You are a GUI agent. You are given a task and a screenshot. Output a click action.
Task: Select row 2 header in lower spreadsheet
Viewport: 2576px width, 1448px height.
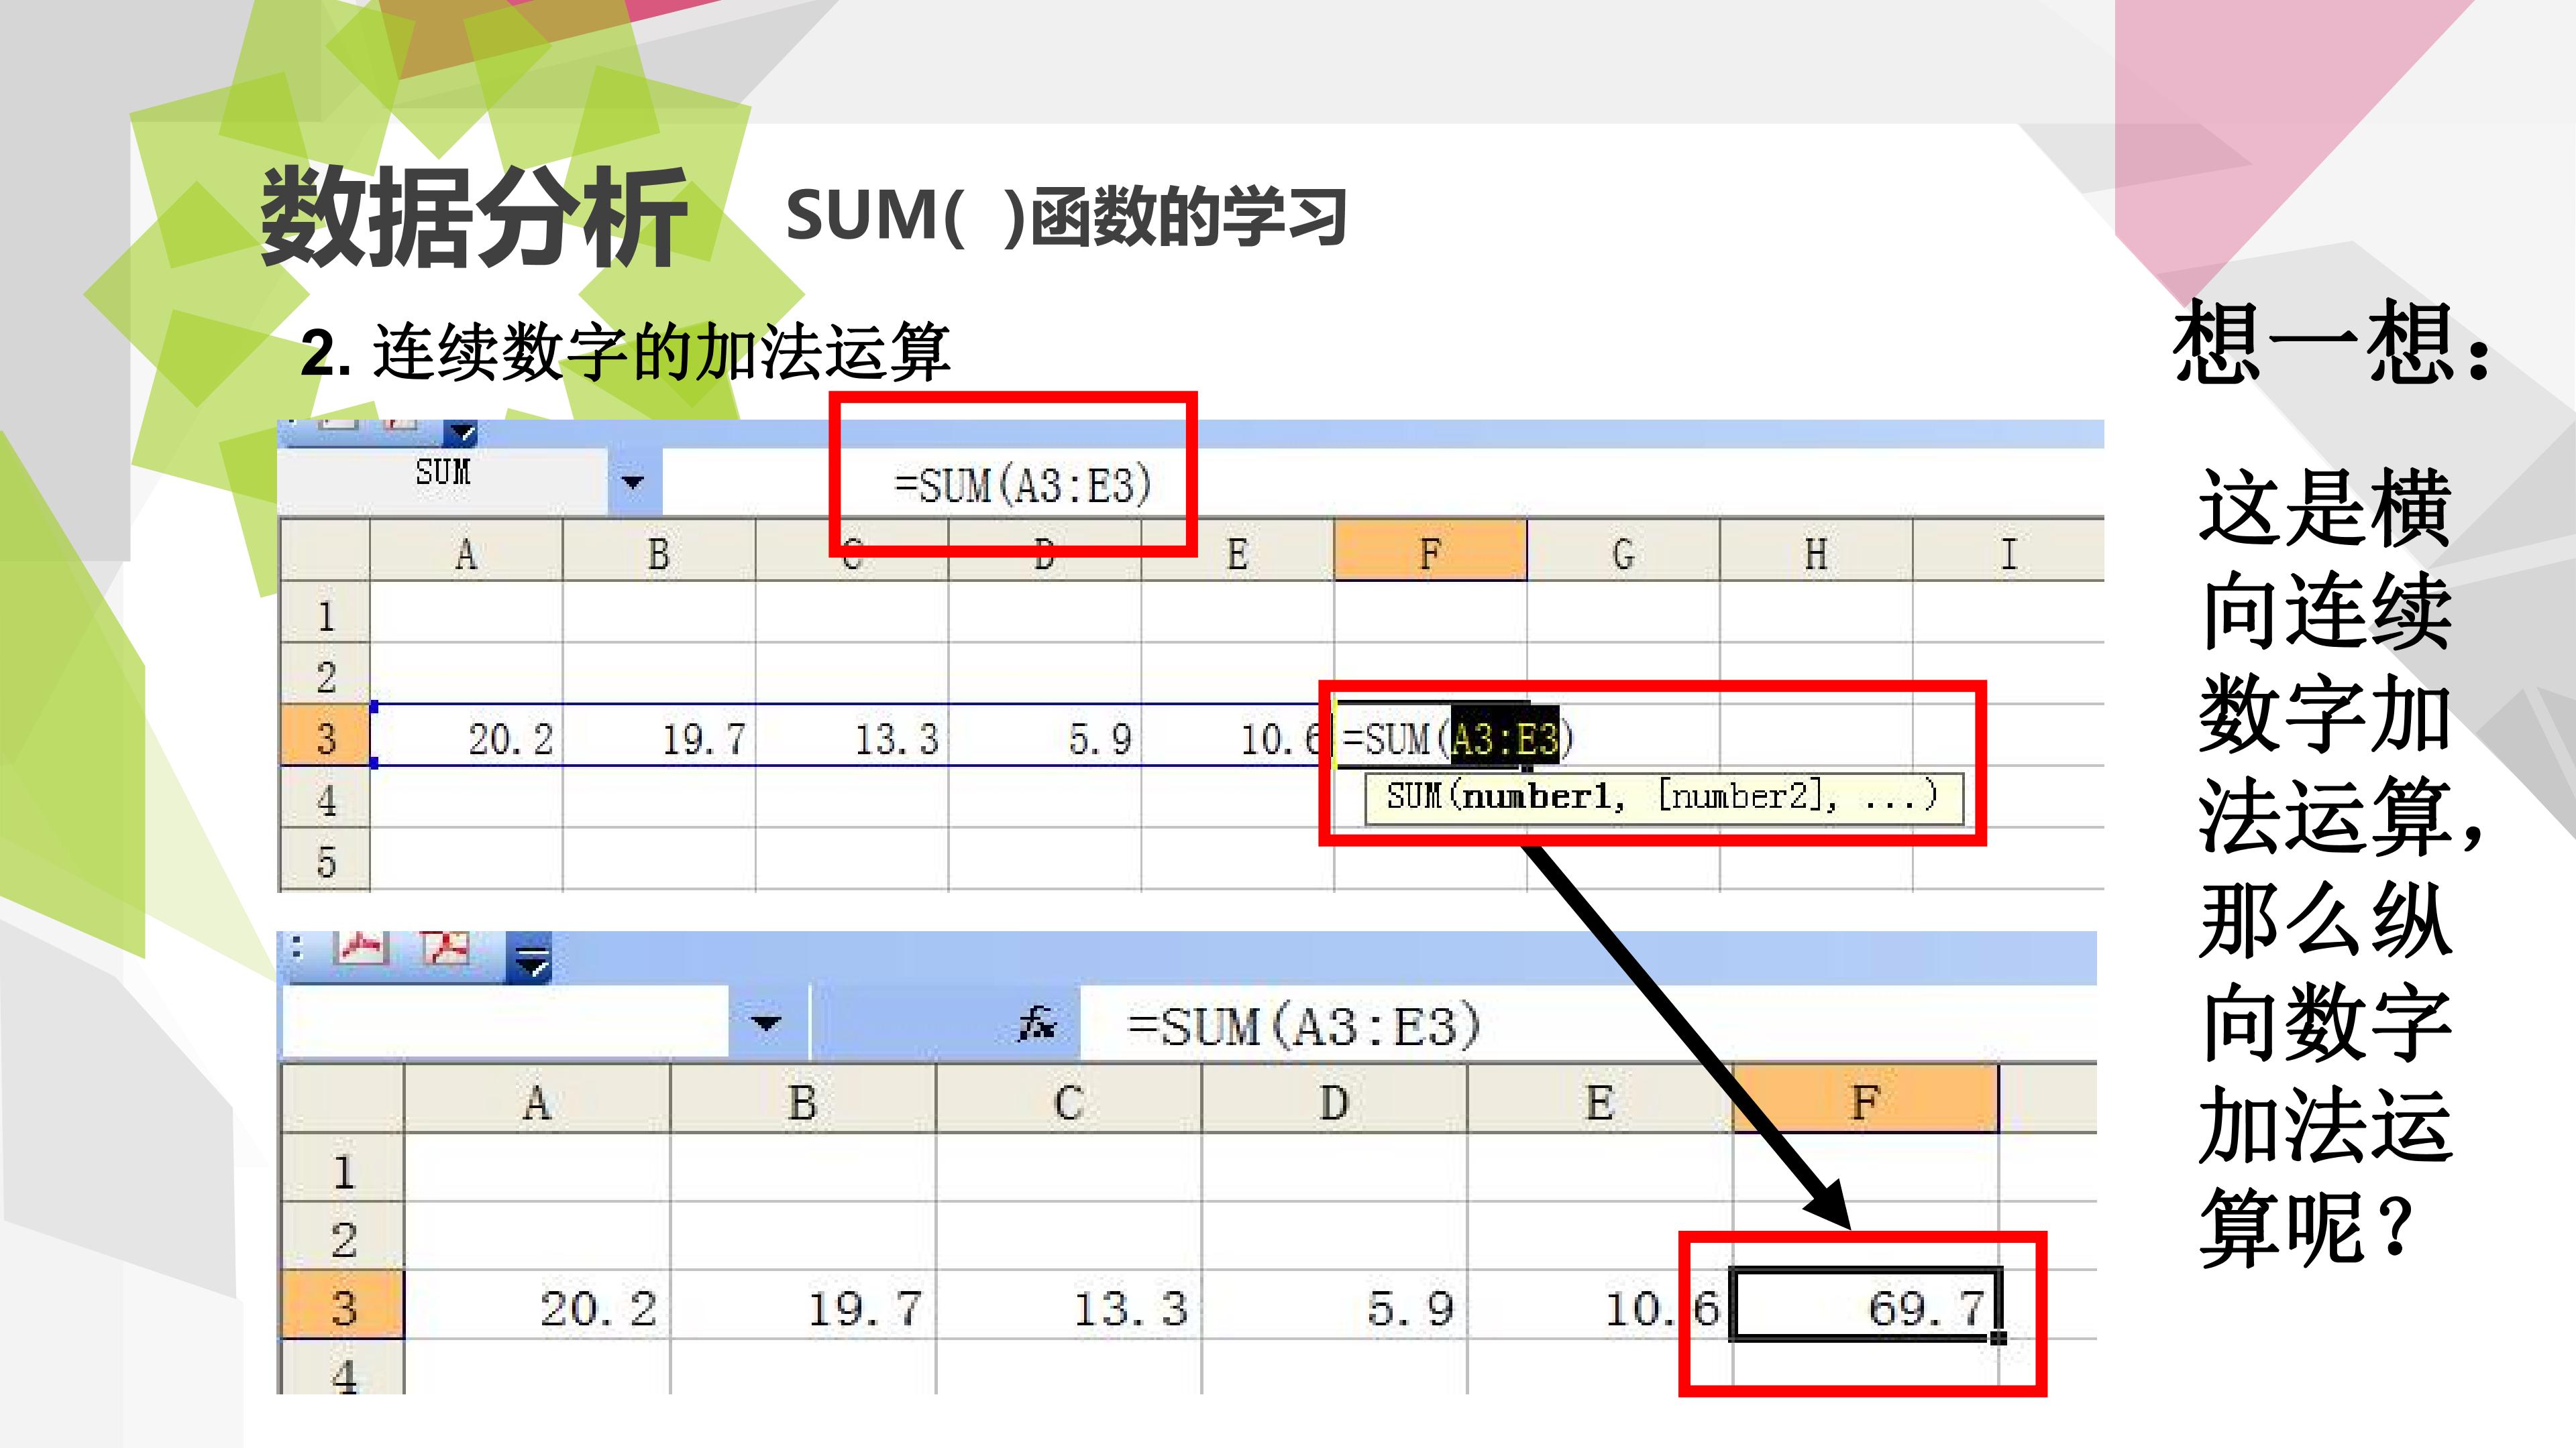coord(343,1237)
